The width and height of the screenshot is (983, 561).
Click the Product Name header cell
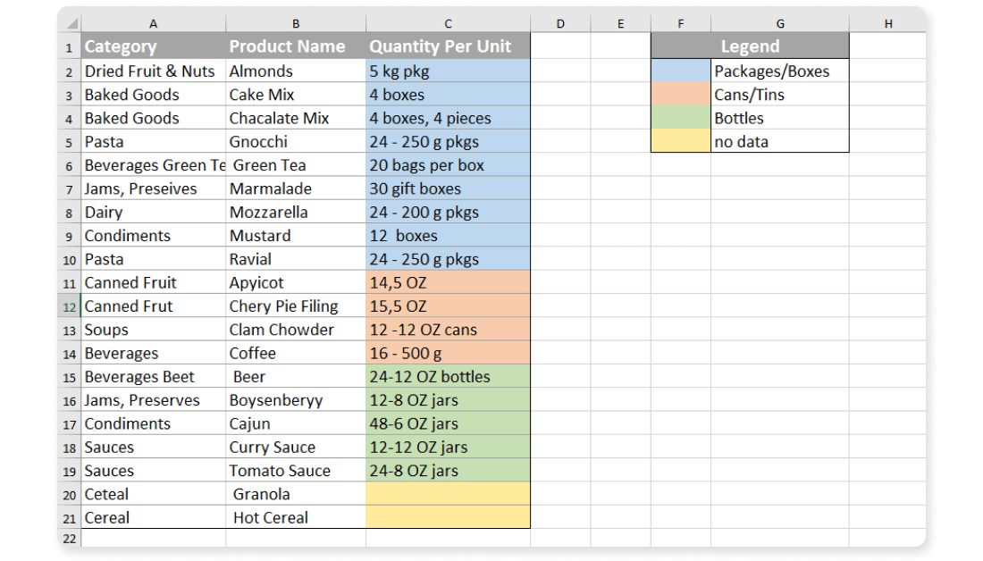295,46
